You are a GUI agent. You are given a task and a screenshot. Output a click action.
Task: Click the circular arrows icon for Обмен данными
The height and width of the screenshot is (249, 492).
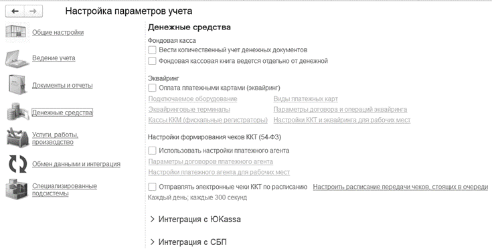pyautogui.click(x=17, y=164)
